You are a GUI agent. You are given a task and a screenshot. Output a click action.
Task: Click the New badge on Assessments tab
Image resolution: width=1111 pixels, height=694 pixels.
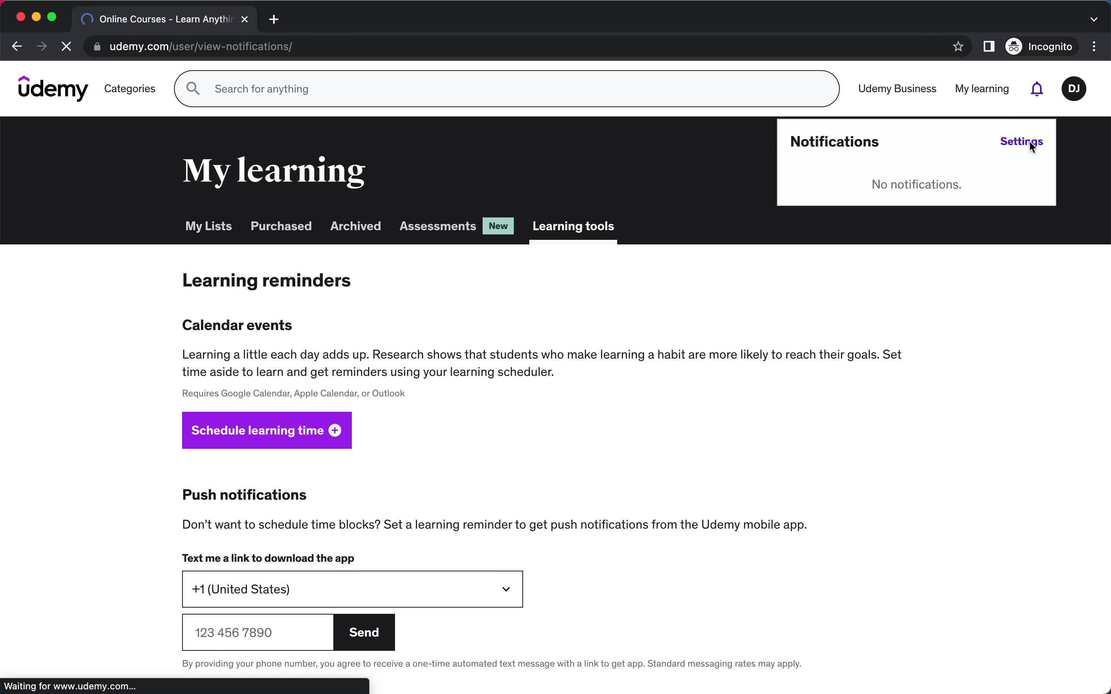click(498, 226)
